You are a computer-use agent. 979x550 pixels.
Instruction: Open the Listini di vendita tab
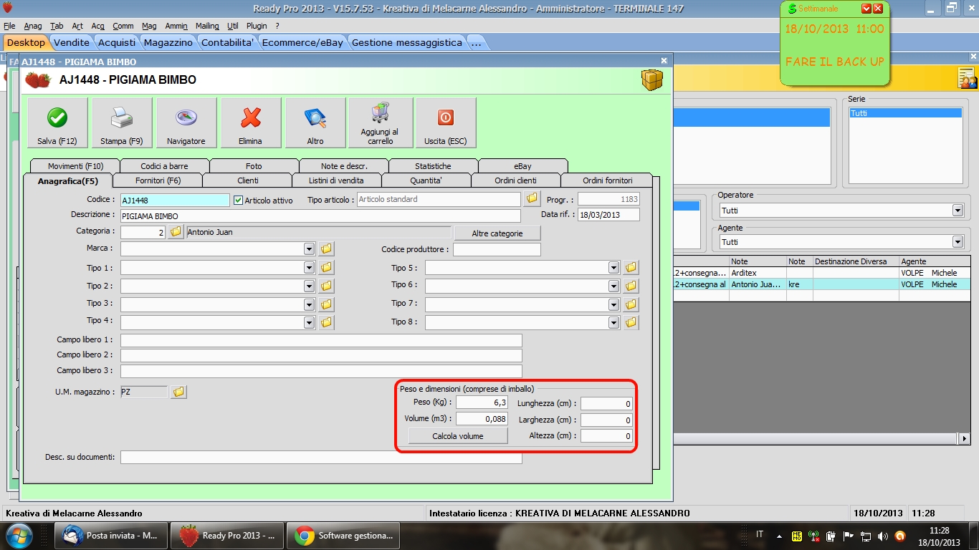click(336, 180)
